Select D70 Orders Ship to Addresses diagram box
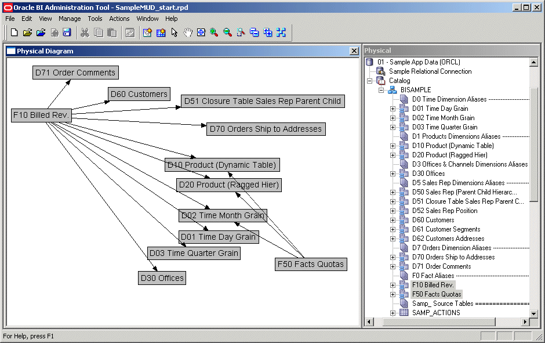The width and height of the screenshot is (545, 343). 266,129
